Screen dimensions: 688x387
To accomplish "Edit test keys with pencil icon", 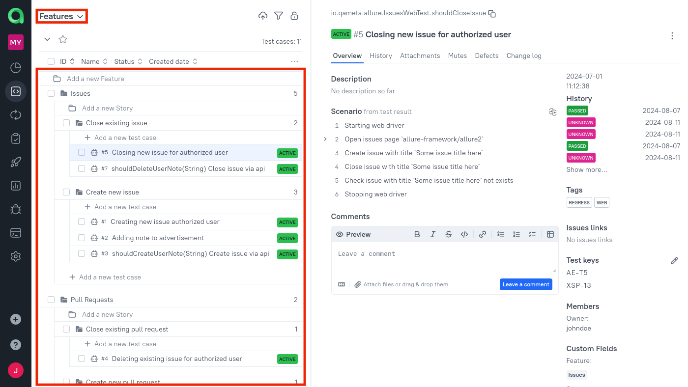I will (674, 261).
